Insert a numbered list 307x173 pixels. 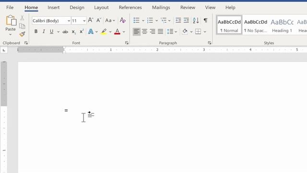coord(150,20)
